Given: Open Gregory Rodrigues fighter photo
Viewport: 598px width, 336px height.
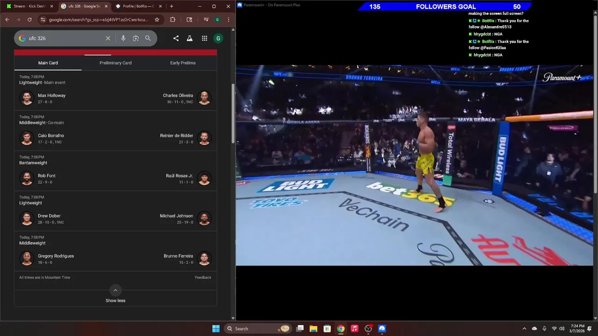Looking at the screenshot, I should pos(27,259).
